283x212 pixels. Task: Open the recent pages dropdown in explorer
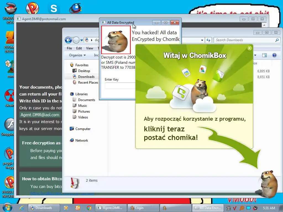click(x=82, y=40)
